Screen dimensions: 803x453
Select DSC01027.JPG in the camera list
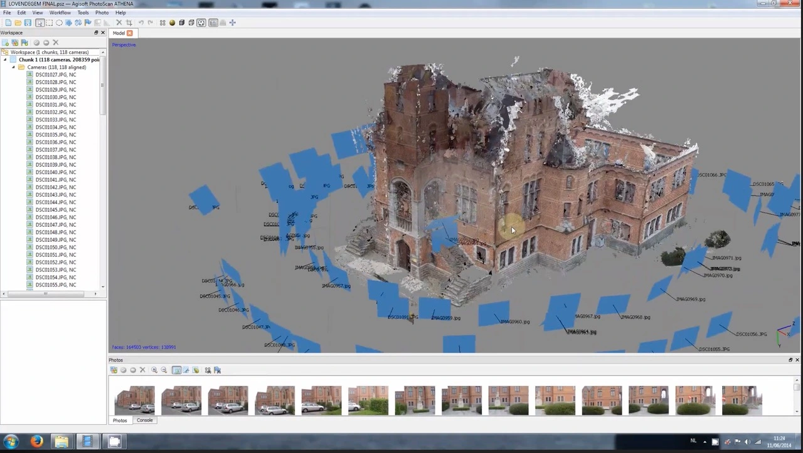point(55,75)
